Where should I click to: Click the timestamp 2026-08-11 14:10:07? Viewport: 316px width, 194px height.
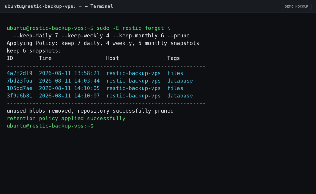point(69,96)
